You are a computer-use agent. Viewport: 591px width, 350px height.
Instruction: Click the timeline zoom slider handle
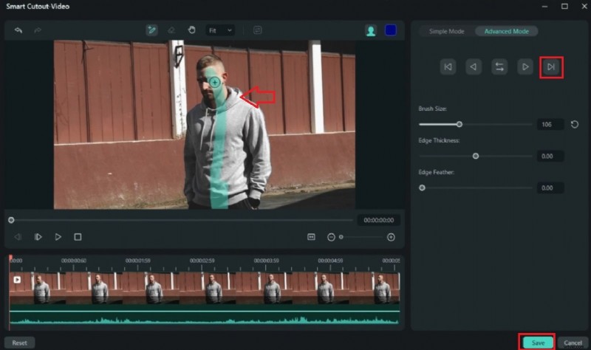(341, 237)
